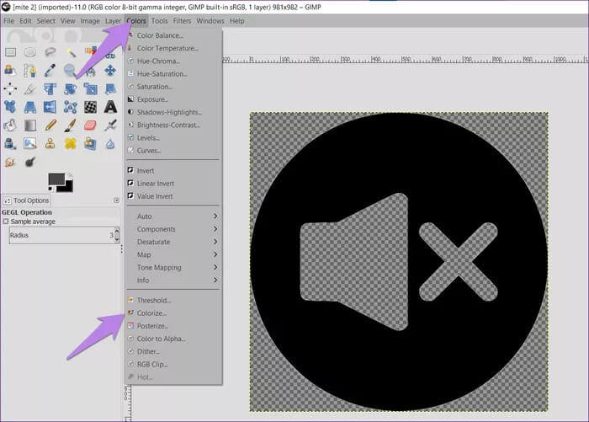Pick the Ellipse Select tool

(x=30, y=51)
